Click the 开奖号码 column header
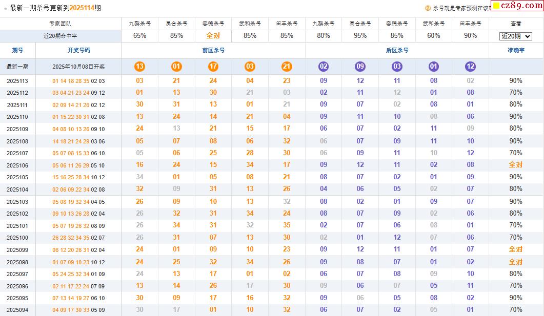This screenshot has width=544, height=316. (78, 50)
